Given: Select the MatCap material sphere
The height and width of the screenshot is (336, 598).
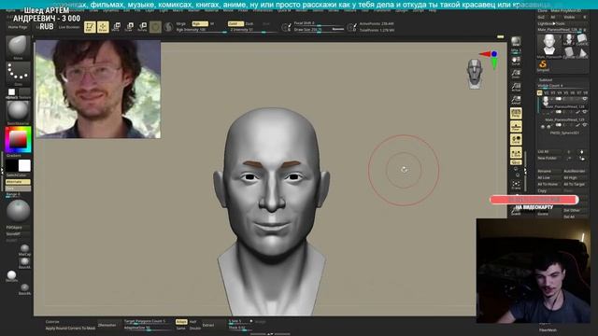Looking at the screenshot, I should tap(25, 249).
